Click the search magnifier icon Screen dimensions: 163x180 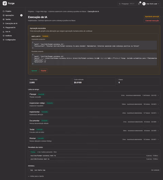coord(120,4)
